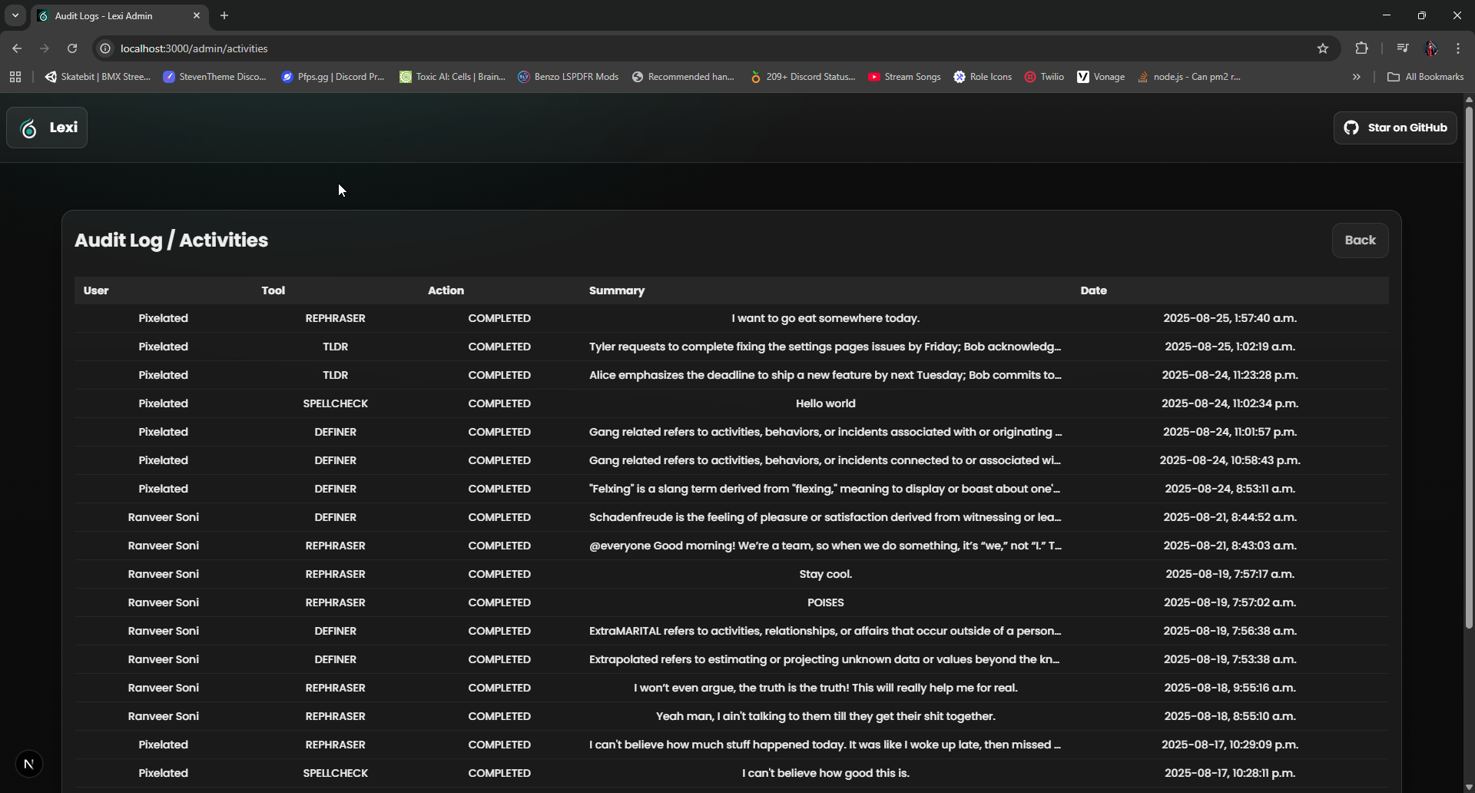Screen dimensions: 1475x793
Task: Click the page vertical scrollbar thumb
Action: 1469,367
